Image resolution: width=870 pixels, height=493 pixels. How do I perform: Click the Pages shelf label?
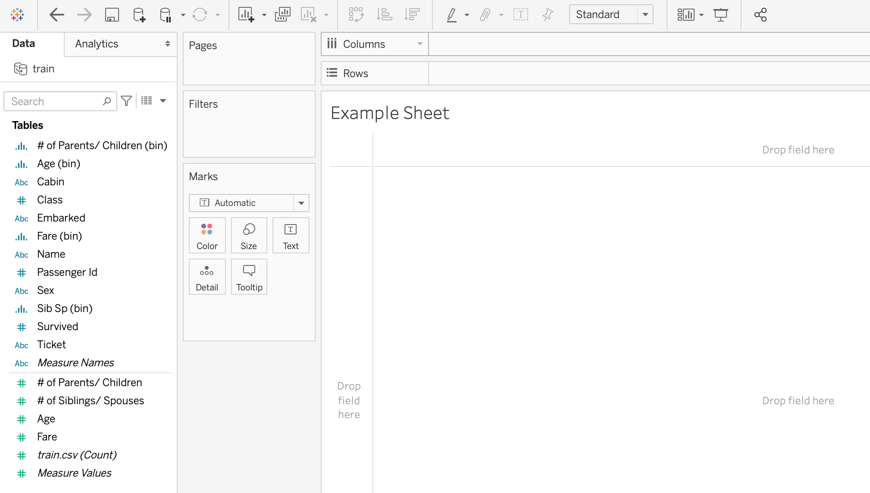(x=203, y=46)
